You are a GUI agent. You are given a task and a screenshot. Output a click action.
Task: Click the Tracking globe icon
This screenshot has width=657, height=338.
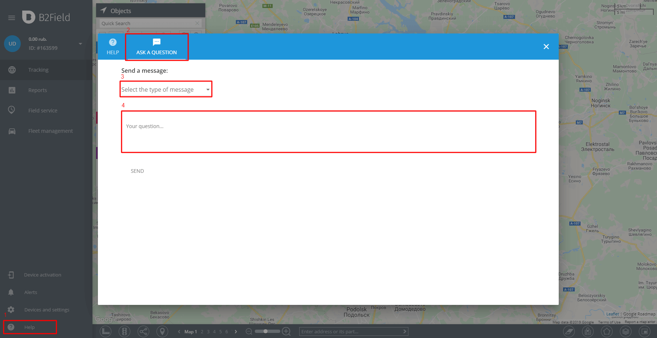(12, 70)
